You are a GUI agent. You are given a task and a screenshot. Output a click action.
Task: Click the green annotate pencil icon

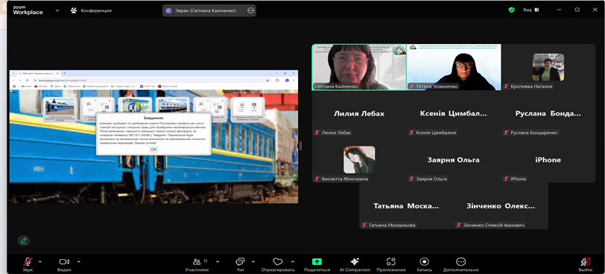pyautogui.click(x=24, y=240)
